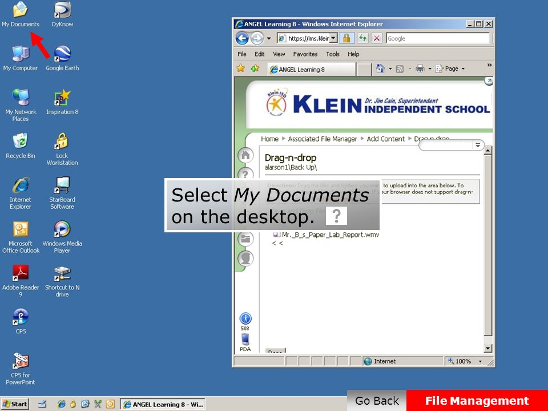Open the DyKnow desktop shortcut
548x411 pixels.
pos(62,15)
